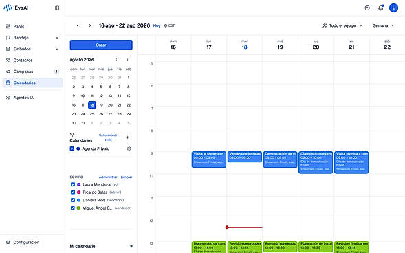Image resolution: width=405 pixels, height=253 pixels.
Task: Click Miguel Ángel's green color swatch
Action: [78, 208]
